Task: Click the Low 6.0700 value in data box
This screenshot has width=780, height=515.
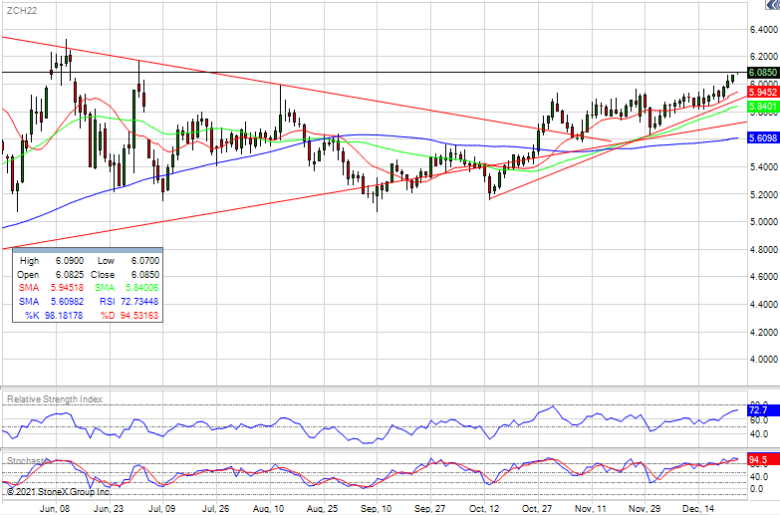Action: coord(145,261)
